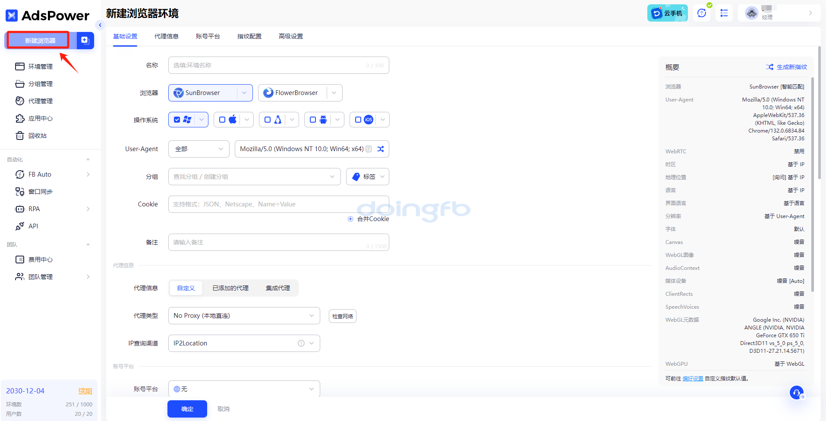Viewport: 826px width, 421px height.
Task: Click the info icon in IP2Location field
Action: coord(301,343)
